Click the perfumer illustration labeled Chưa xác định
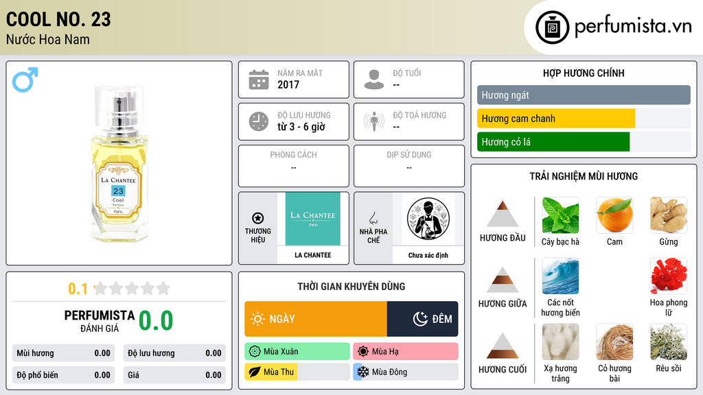Image resolution: width=703 pixels, height=395 pixels. [x=428, y=219]
